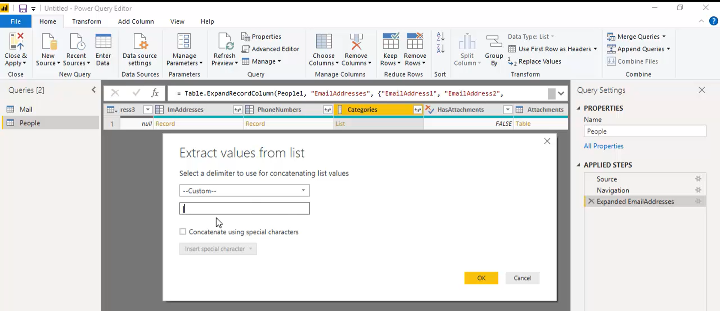
Task: Open the --Custom-- delimiter dropdown
Action: 244,191
